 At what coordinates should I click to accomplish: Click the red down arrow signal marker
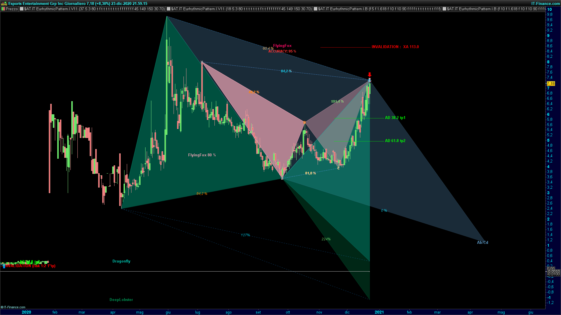[370, 75]
